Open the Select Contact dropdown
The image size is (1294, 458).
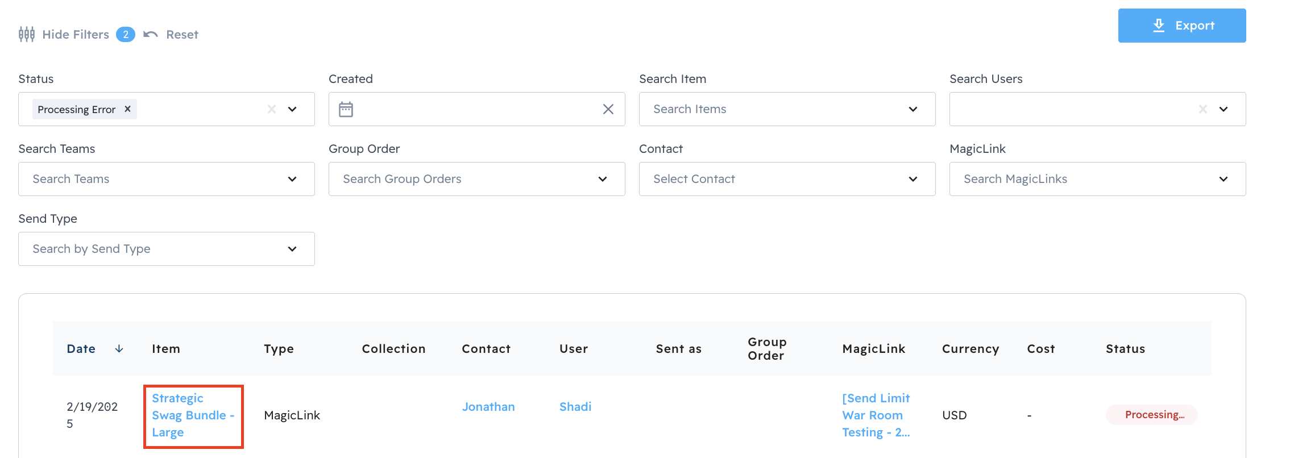click(x=913, y=179)
